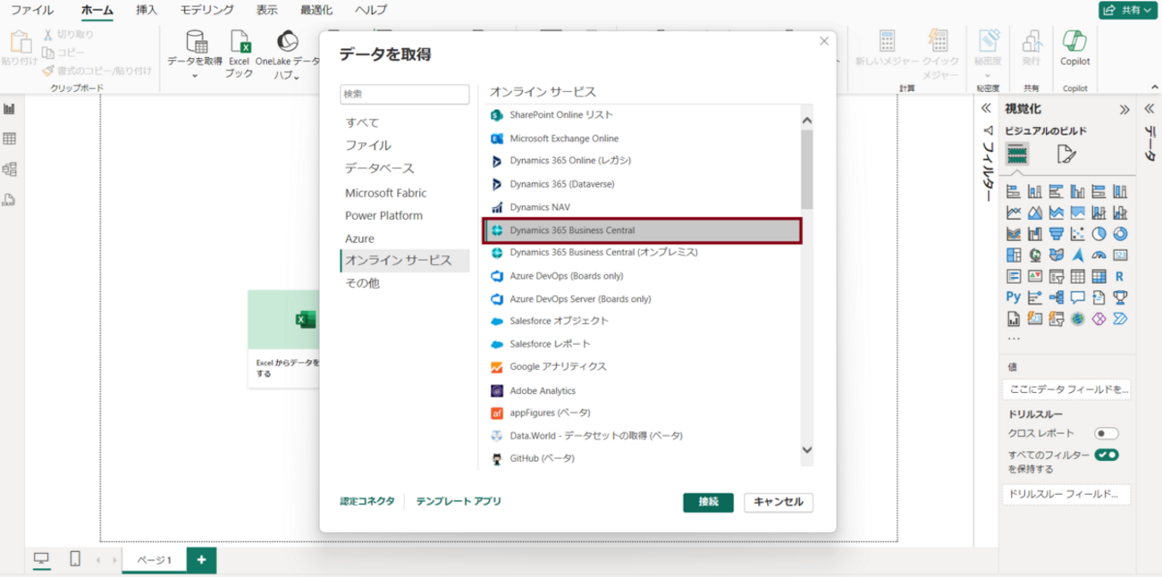Click connector list scrollbar down arrow
The image size is (1162, 577).
(x=807, y=451)
